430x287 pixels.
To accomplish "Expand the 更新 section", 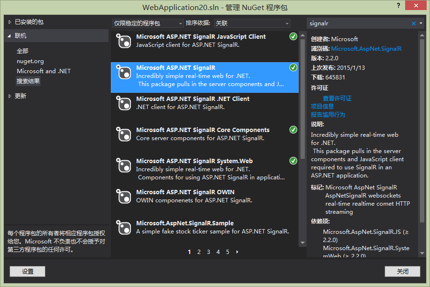I will pyautogui.click(x=10, y=96).
